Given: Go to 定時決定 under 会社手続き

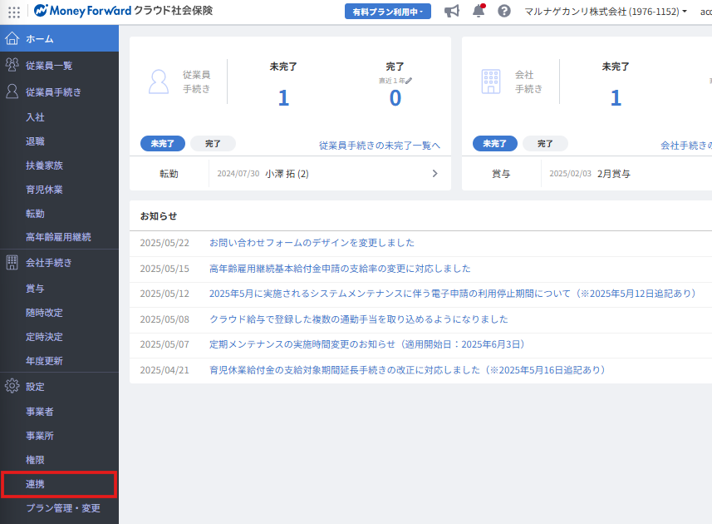Looking at the screenshot, I should (44, 337).
